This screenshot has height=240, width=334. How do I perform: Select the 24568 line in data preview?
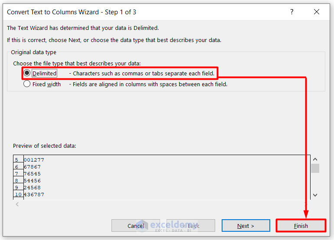32,188
